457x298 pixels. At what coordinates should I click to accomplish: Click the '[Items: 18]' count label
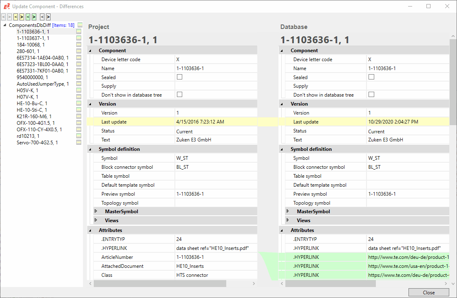(x=63, y=25)
